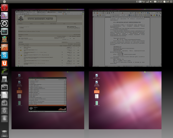
Task: Open the Home Folder launcher icon
Action: coord(5,47)
